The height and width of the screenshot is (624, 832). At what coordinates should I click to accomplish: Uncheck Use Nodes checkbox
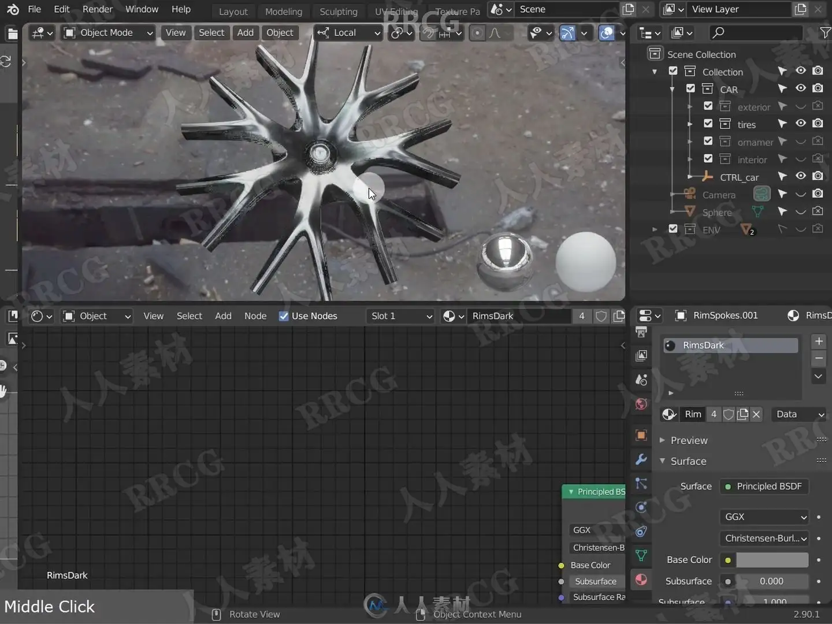pyautogui.click(x=284, y=316)
